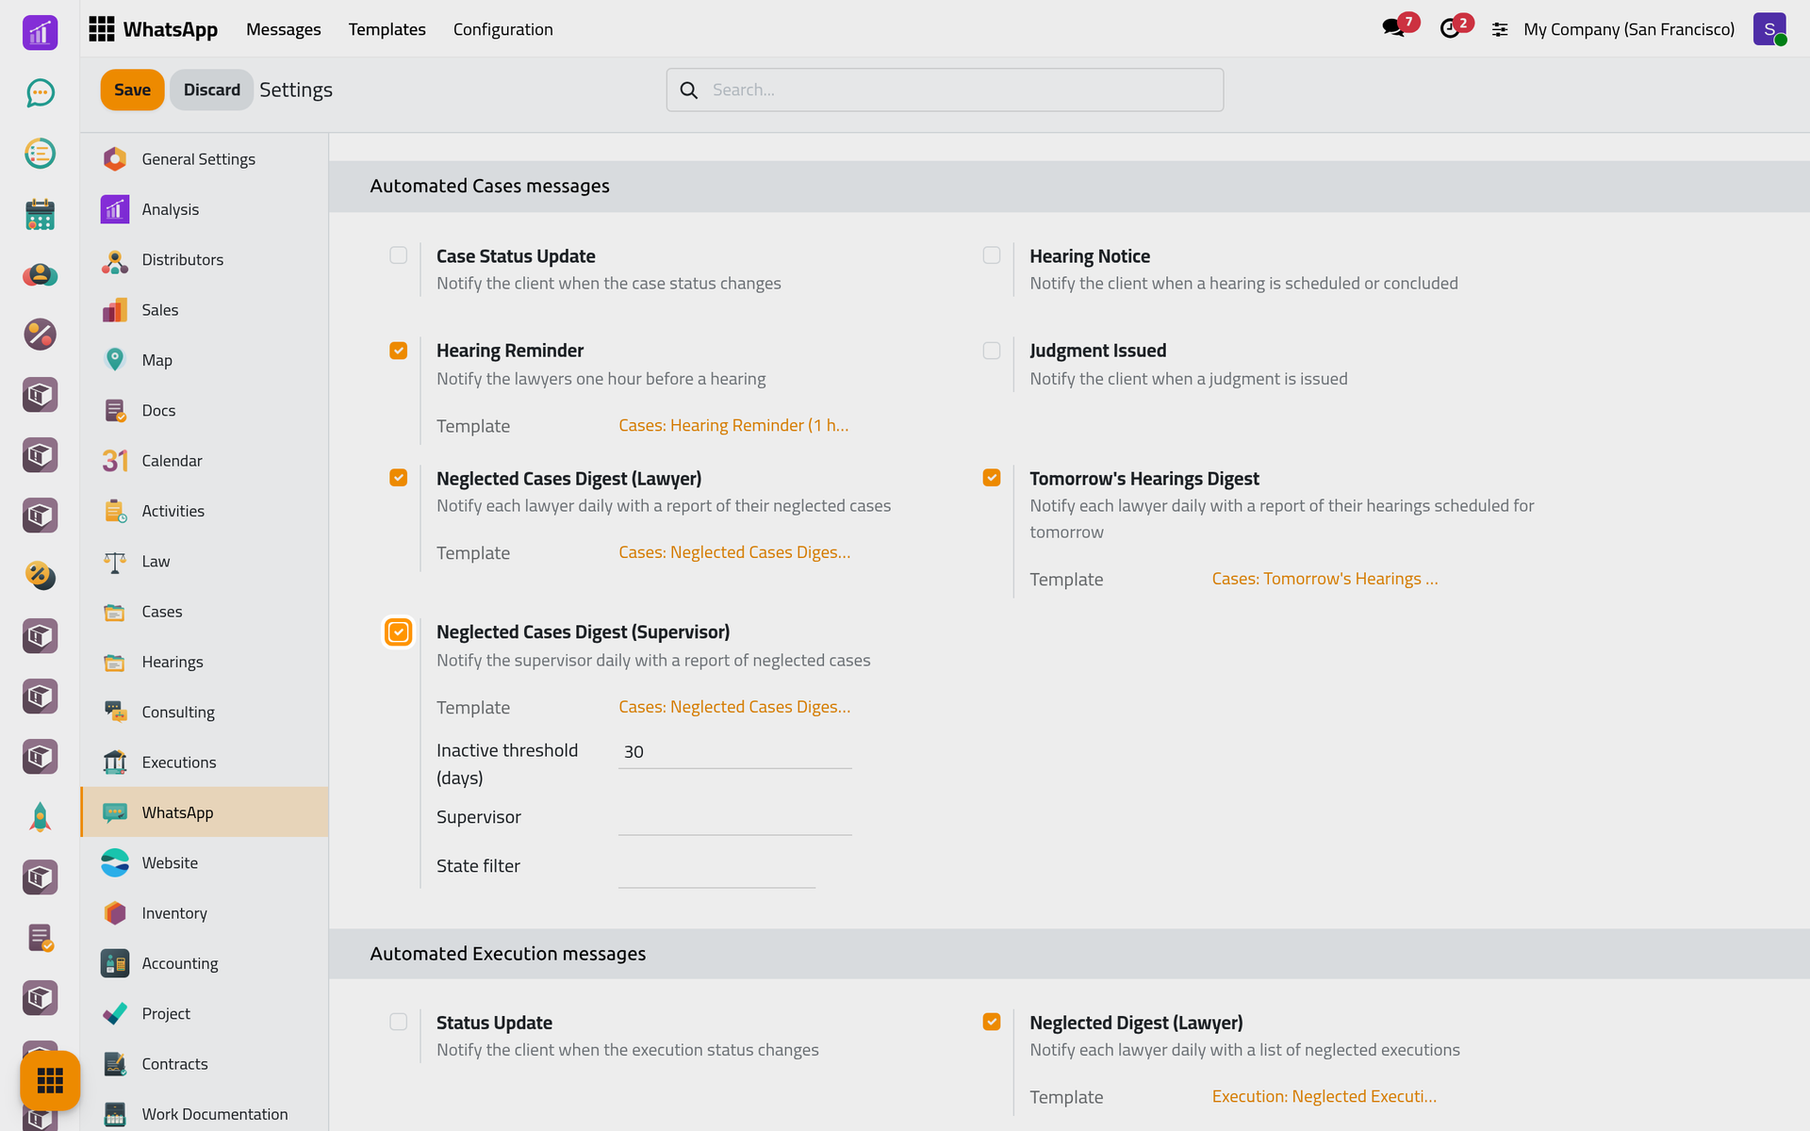Open Tomorrow's Hearings Digest template dropdown
Image resolution: width=1810 pixels, height=1131 pixels.
tap(1325, 580)
